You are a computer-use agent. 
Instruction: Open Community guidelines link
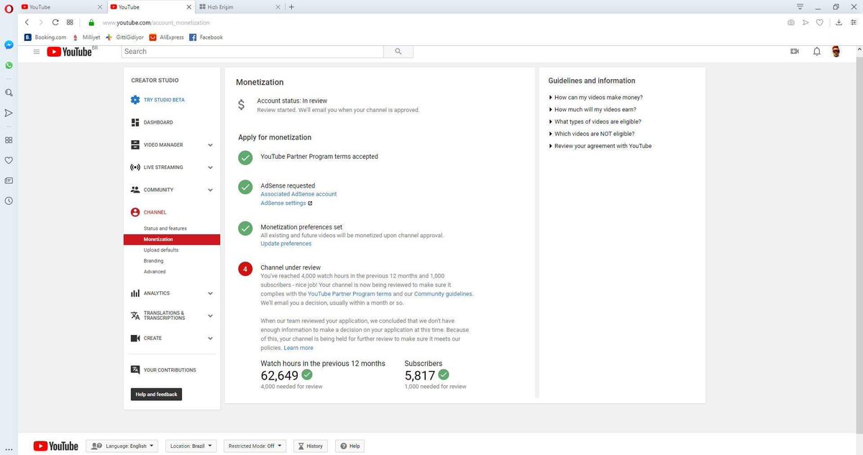pos(443,294)
